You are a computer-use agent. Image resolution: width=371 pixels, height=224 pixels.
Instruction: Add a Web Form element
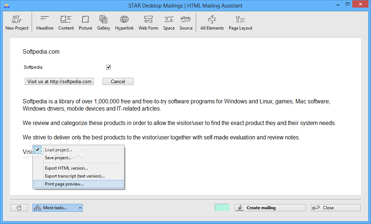[148, 23]
